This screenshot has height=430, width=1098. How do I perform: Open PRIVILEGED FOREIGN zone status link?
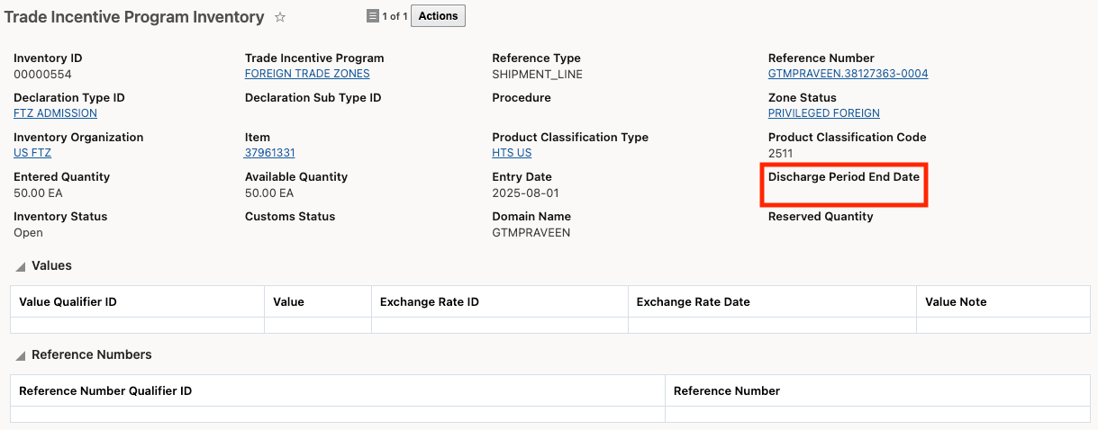coord(823,113)
